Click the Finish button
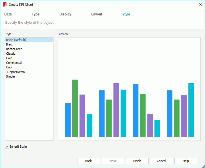205x168 pixels. (x=137, y=161)
